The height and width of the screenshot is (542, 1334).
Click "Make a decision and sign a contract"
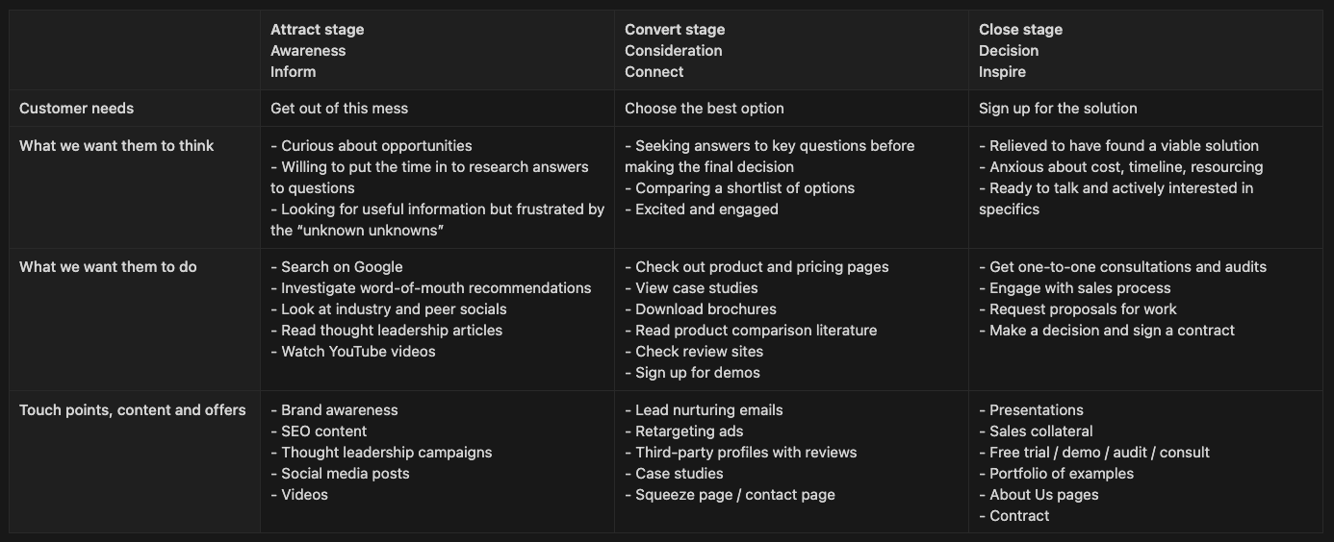point(1112,331)
